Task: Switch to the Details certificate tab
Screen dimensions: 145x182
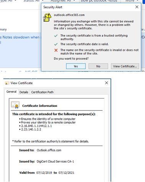Action: [x=24, y=92]
